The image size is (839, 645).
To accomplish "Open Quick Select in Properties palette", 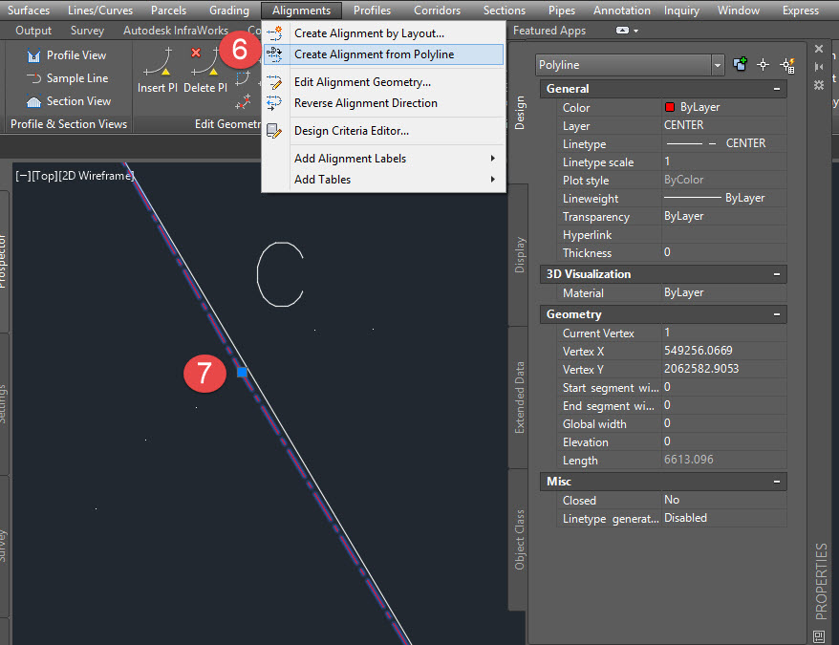I will pos(787,65).
